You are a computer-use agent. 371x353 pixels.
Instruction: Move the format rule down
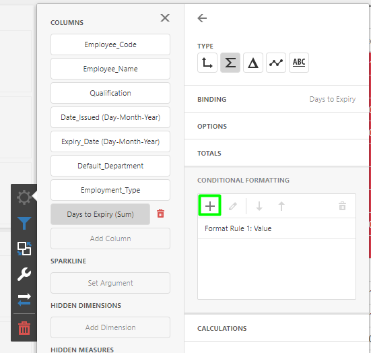[259, 206]
